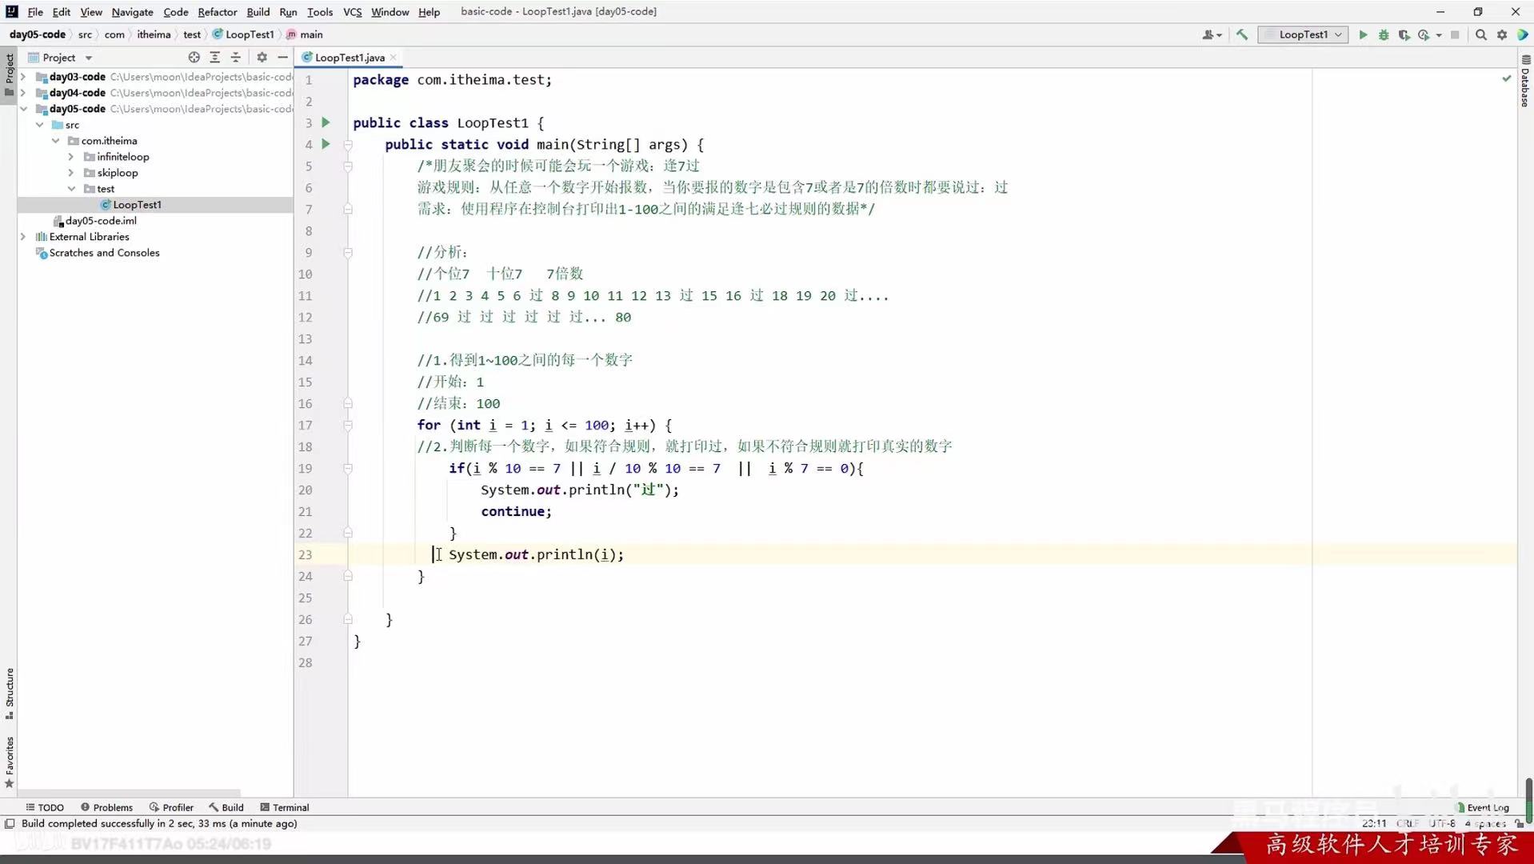Fold the for loop via gutter arrow

click(348, 426)
